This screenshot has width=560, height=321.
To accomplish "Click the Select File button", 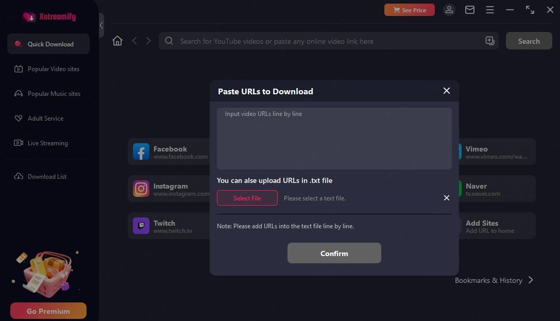I will point(247,198).
